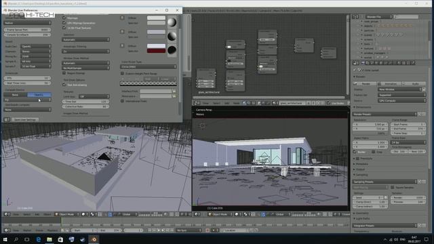Browse for Mono-space Font folder icon
The image size is (434, 244).
(x=174, y=96)
